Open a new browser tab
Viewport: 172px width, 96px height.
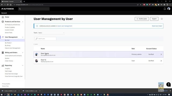(24, 2)
